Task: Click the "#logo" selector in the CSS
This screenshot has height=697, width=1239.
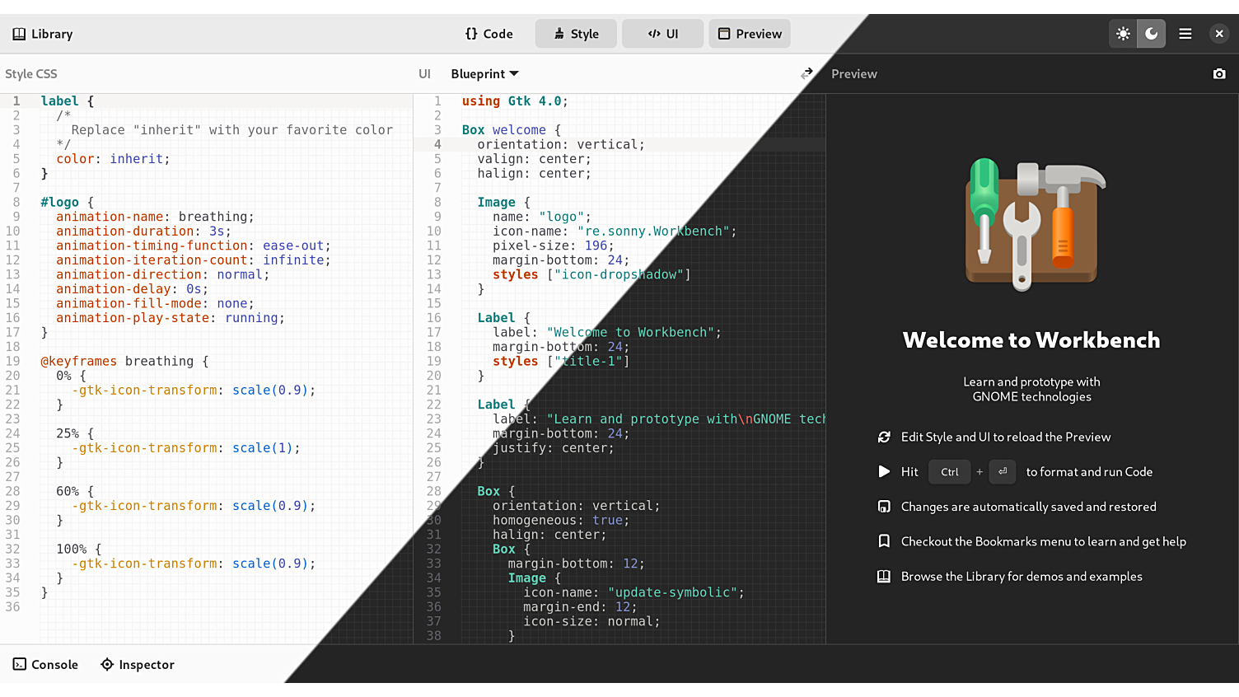Action: [60, 203]
